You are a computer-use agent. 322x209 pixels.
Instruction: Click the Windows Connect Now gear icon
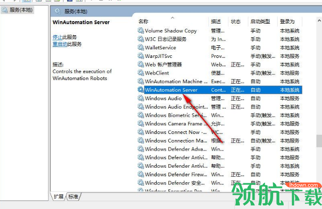141,132
